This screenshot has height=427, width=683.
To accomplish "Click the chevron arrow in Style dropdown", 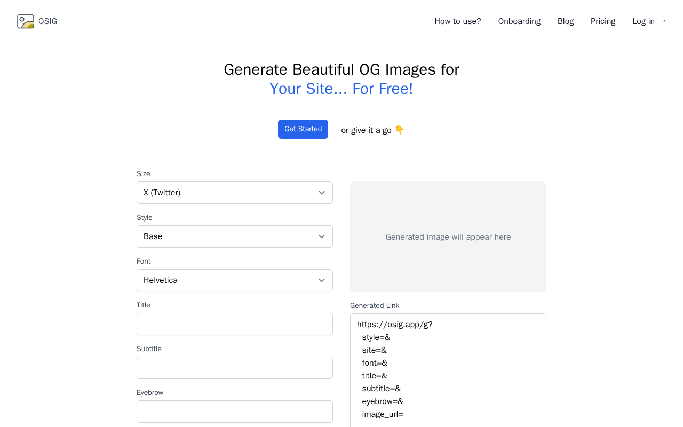I will (322, 236).
